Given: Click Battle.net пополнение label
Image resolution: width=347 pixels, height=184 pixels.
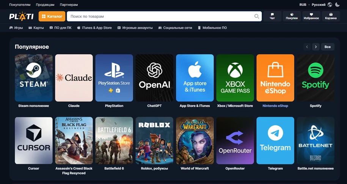Looking at the screenshot, I should point(316,168).
